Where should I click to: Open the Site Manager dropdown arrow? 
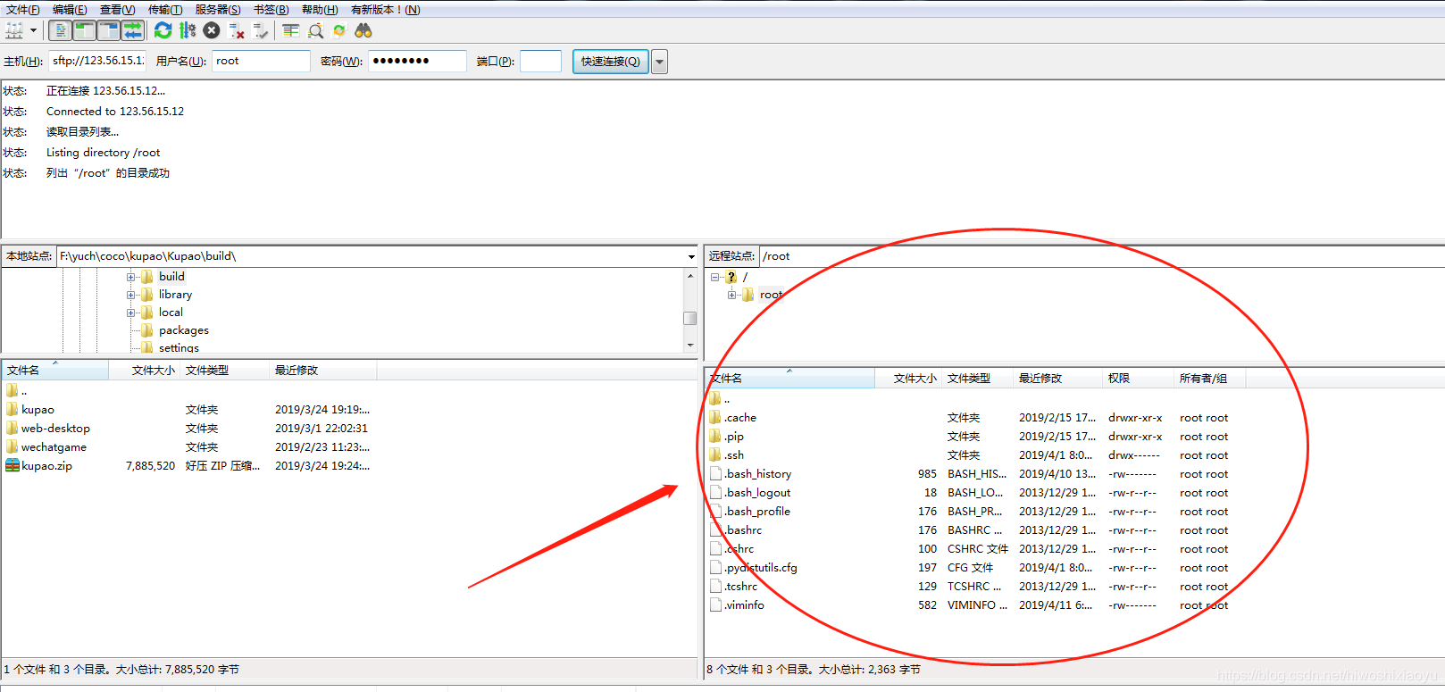34,30
